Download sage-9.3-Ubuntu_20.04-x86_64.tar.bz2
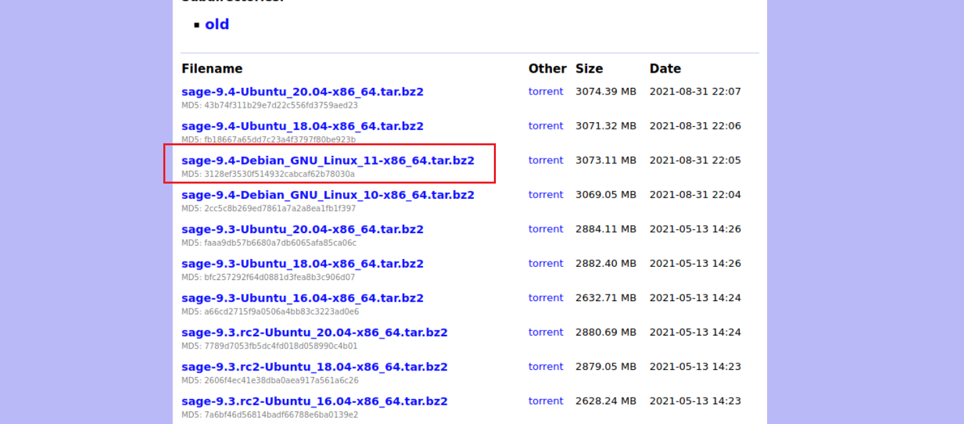 coord(302,229)
